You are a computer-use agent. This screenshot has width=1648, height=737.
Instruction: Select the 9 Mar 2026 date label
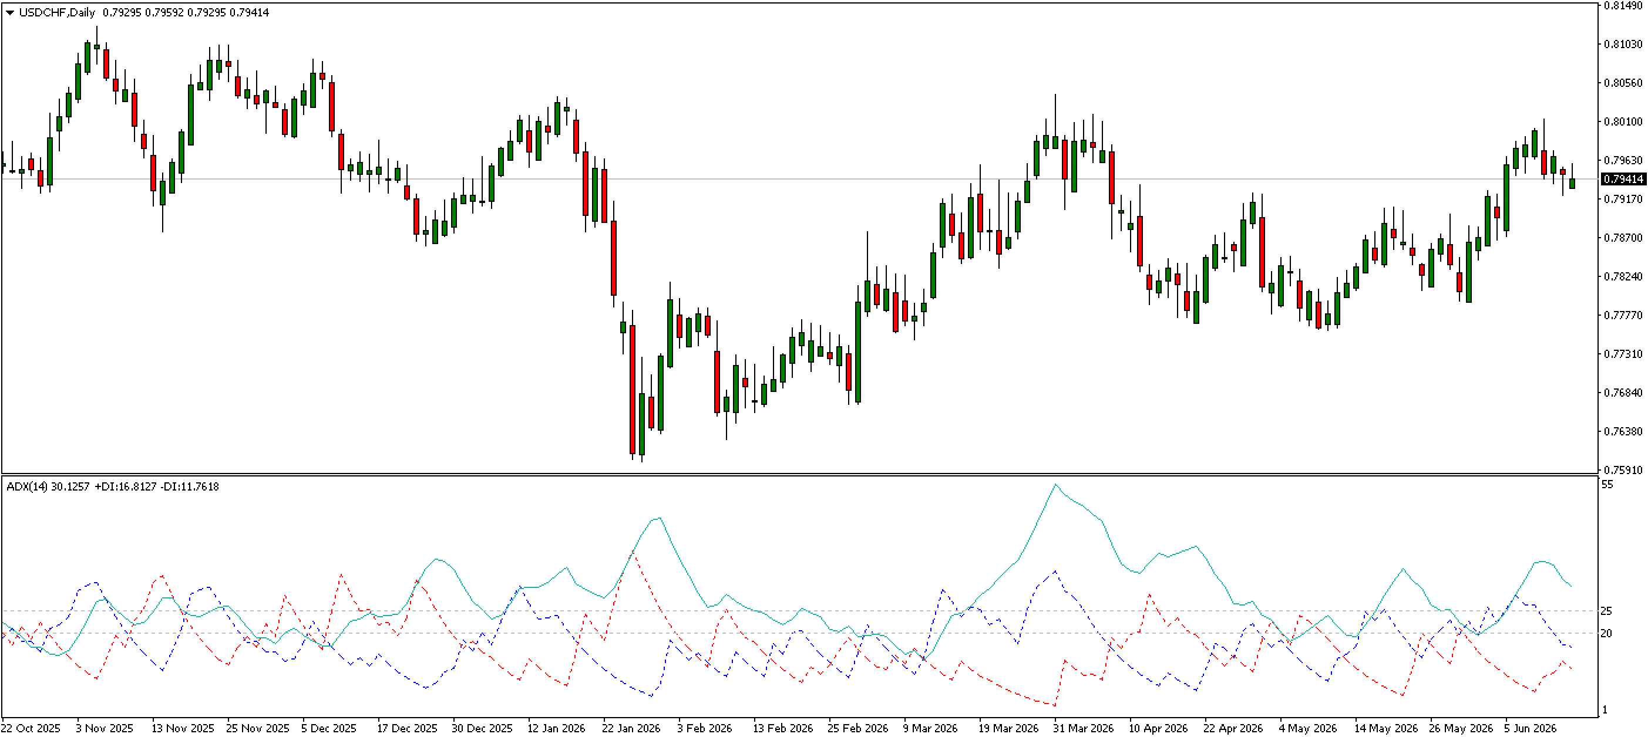(930, 729)
